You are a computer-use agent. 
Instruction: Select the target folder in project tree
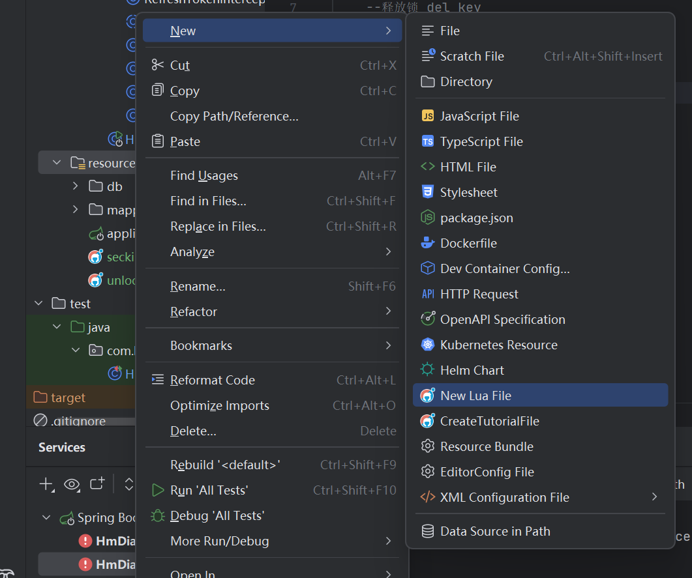tap(68, 397)
